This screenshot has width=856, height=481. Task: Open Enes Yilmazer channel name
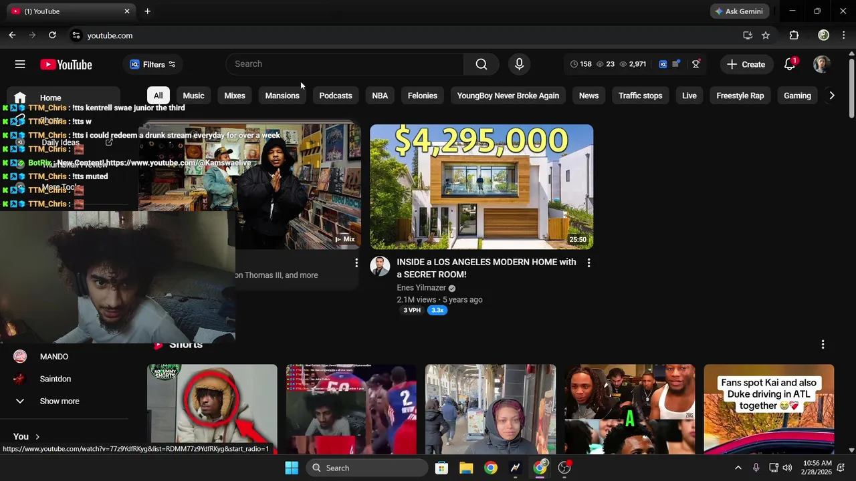[x=421, y=288]
